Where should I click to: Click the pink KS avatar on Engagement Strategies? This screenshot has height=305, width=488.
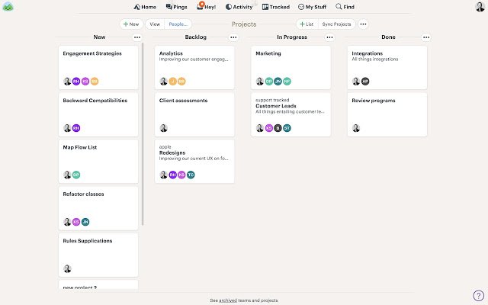click(x=85, y=82)
